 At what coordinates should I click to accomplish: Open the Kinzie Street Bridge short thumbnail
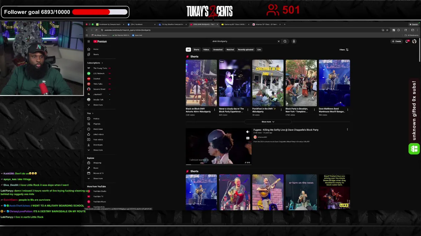[x=334, y=192]
